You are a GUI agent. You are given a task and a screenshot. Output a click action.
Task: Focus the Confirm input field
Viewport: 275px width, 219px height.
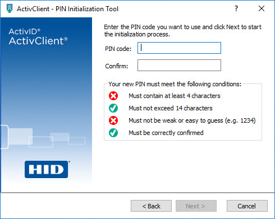click(179, 66)
